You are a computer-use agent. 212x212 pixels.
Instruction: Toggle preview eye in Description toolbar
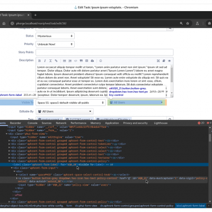[169, 61]
